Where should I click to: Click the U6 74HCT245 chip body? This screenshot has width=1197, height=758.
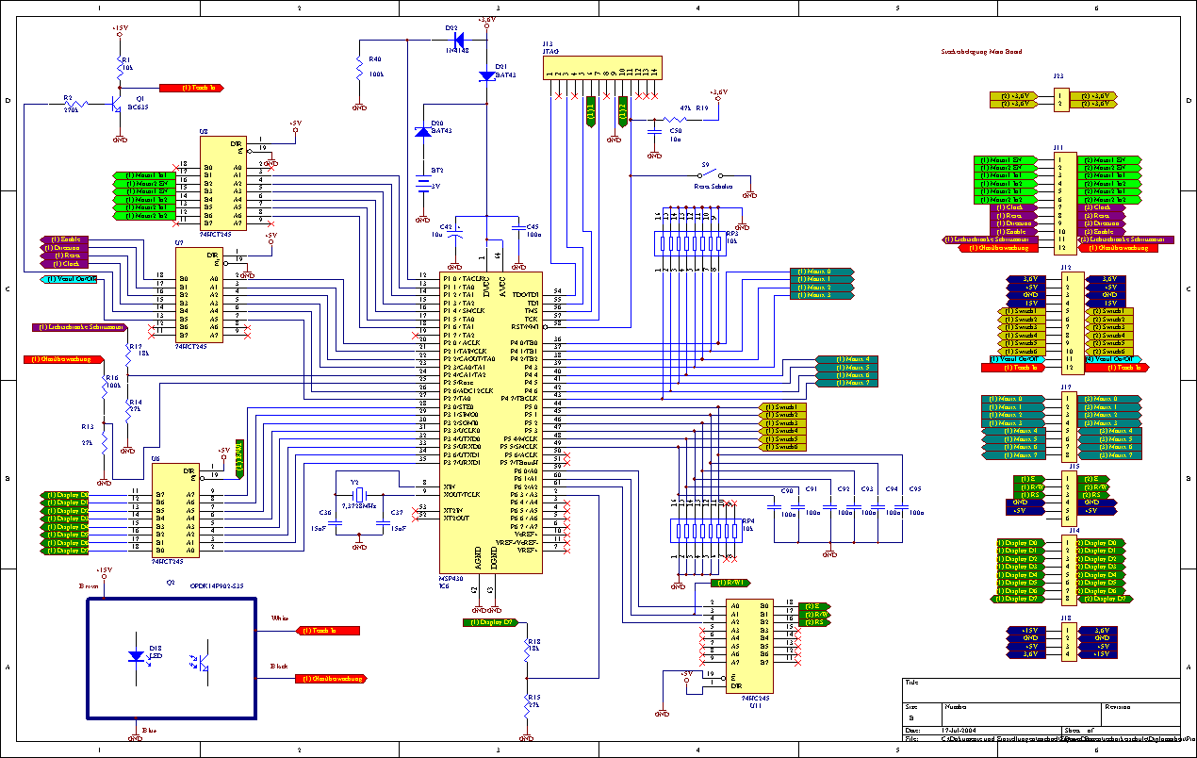point(174,510)
